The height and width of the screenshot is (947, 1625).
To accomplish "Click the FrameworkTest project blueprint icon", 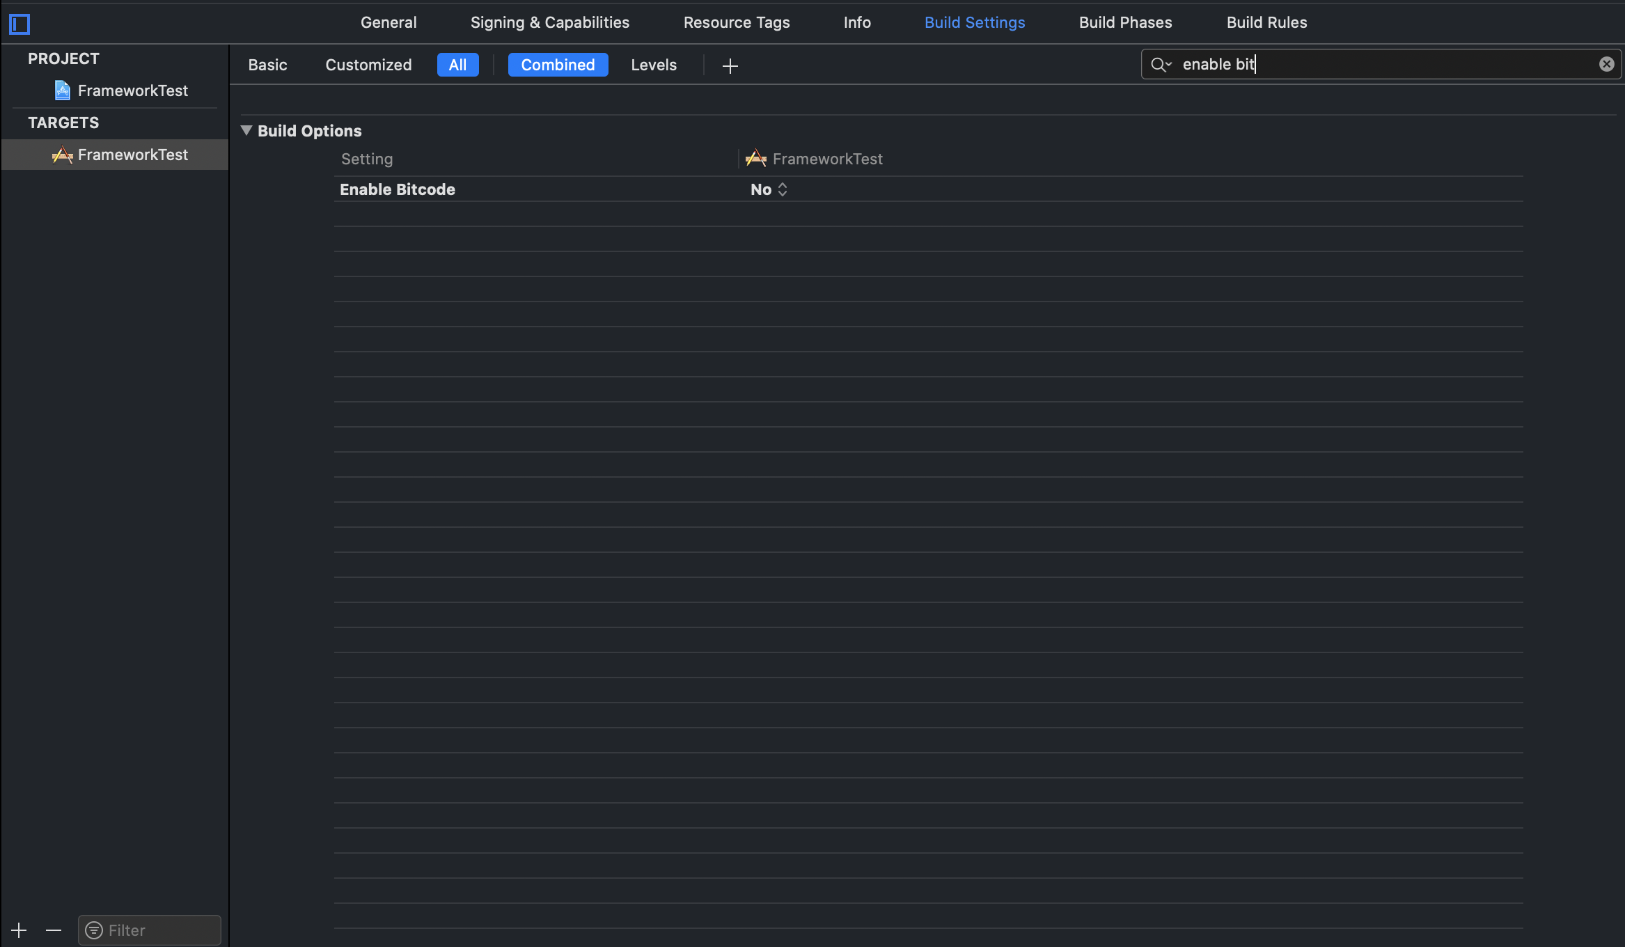I will [63, 91].
